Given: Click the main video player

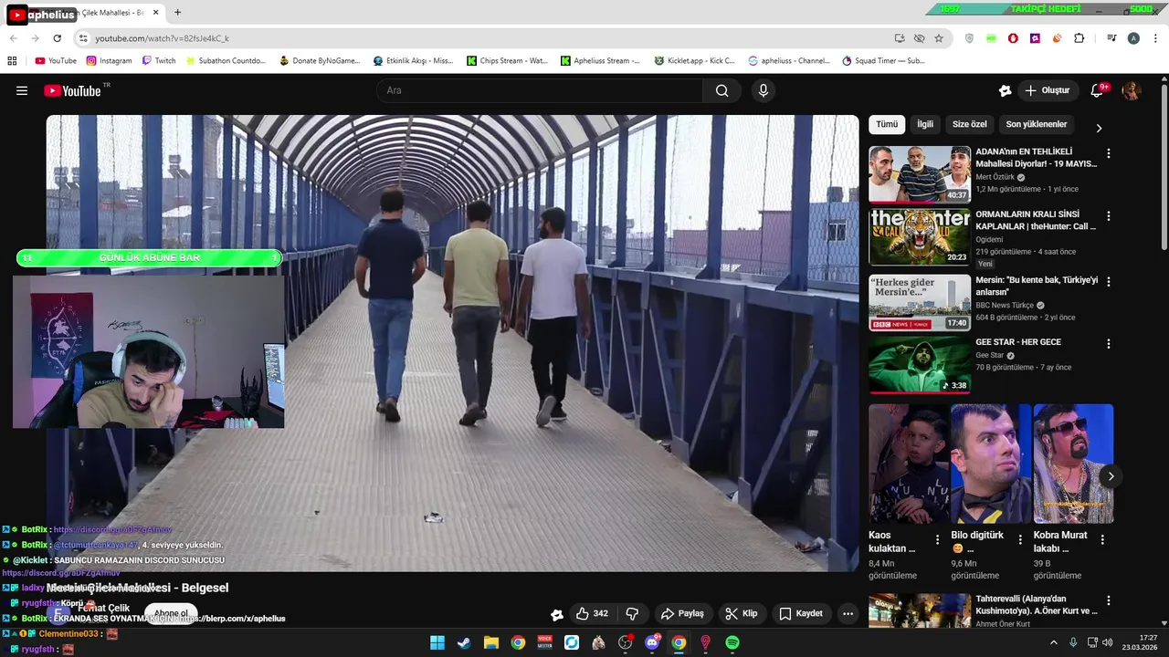Looking at the screenshot, I should 453,343.
